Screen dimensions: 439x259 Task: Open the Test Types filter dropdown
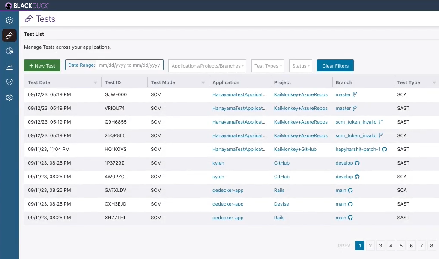coord(267,66)
